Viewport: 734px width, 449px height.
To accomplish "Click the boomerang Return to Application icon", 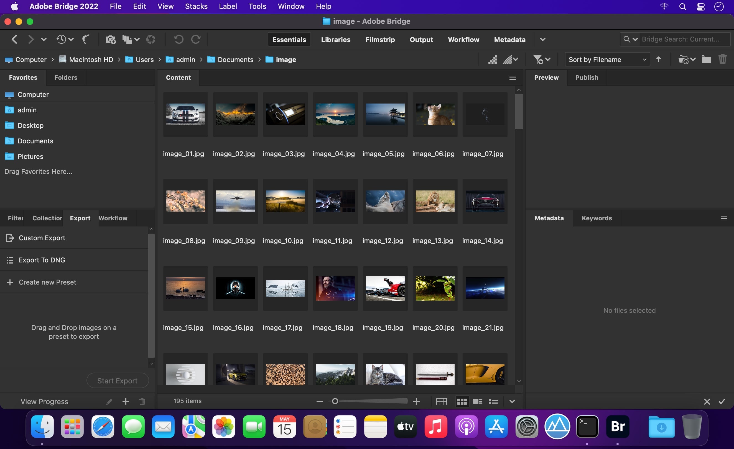I will point(86,39).
